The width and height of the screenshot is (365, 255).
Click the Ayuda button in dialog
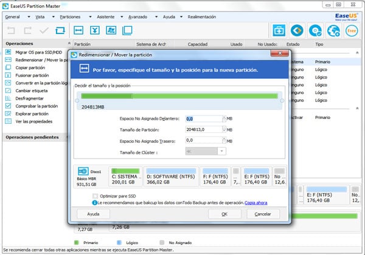tap(93, 214)
